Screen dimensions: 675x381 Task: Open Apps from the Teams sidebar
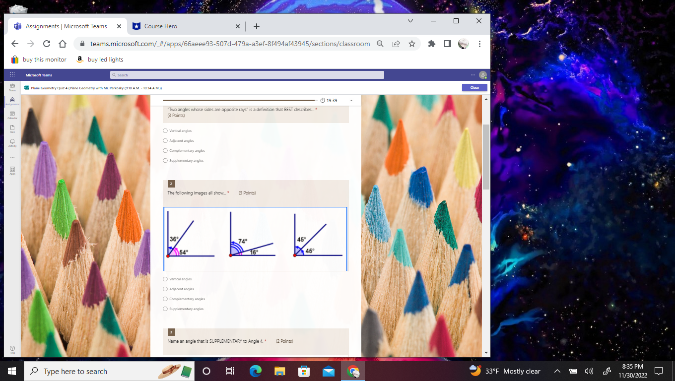point(12,171)
